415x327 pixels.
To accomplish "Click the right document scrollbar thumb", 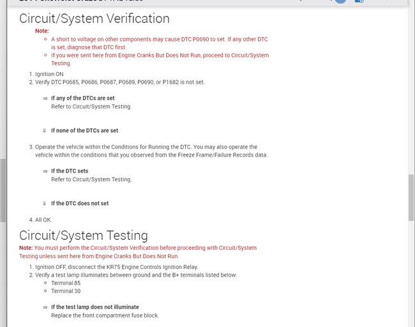I will tap(411, 198).
